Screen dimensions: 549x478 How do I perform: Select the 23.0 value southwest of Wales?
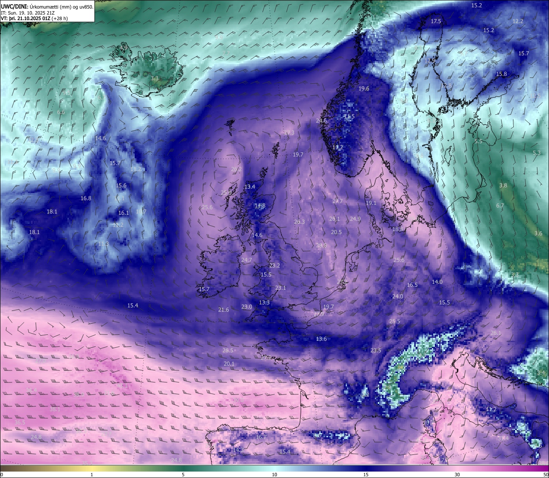pyautogui.click(x=247, y=307)
